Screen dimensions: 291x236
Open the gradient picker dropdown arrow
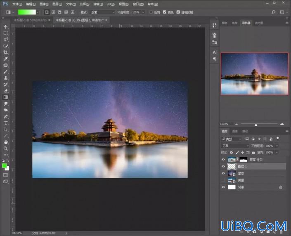[38, 12]
